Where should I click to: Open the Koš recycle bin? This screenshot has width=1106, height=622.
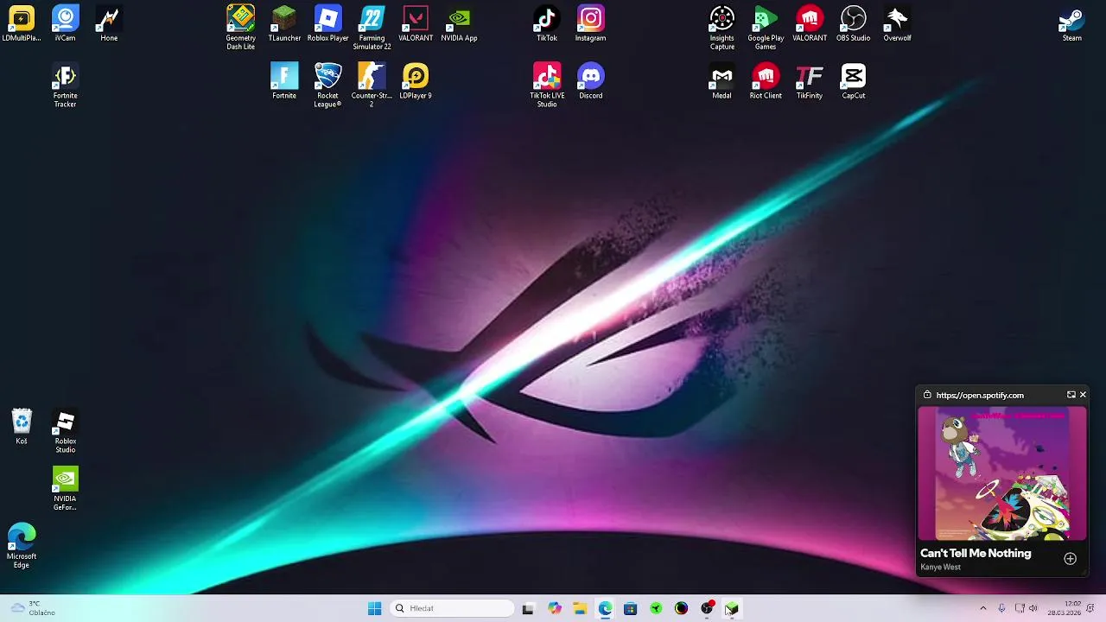[22, 427]
